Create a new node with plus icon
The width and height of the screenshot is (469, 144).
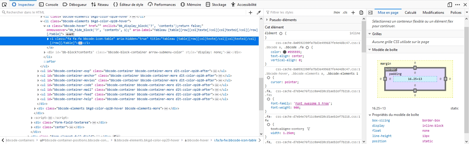point(250,13)
